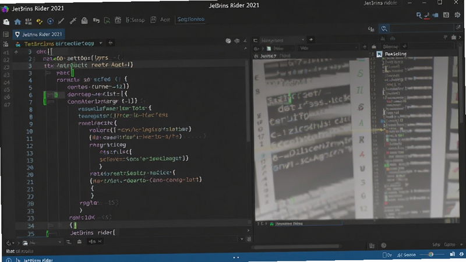Image resolution: width=466 pixels, height=262 pixels.
Task: Click the 'Seooe' status bar item
Action: pyautogui.click(x=407, y=255)
